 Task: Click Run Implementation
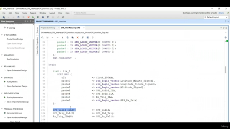point(15,97)
